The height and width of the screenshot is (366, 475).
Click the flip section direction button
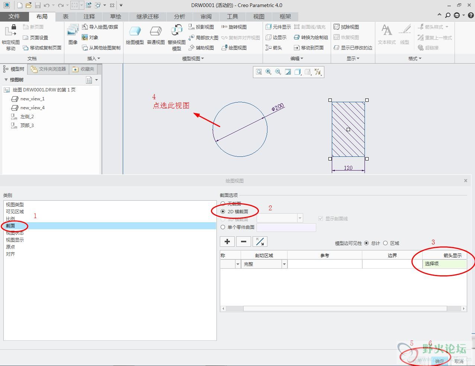pyautogui.click(x=260, y=242)
